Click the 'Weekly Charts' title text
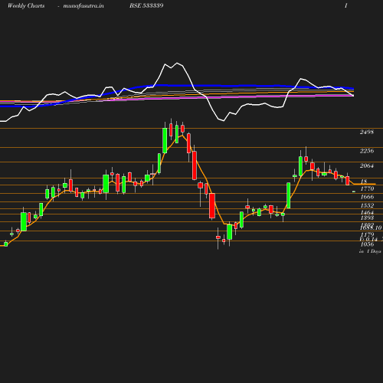Viewport: 383px width, 383px height. tap(26, 5)
